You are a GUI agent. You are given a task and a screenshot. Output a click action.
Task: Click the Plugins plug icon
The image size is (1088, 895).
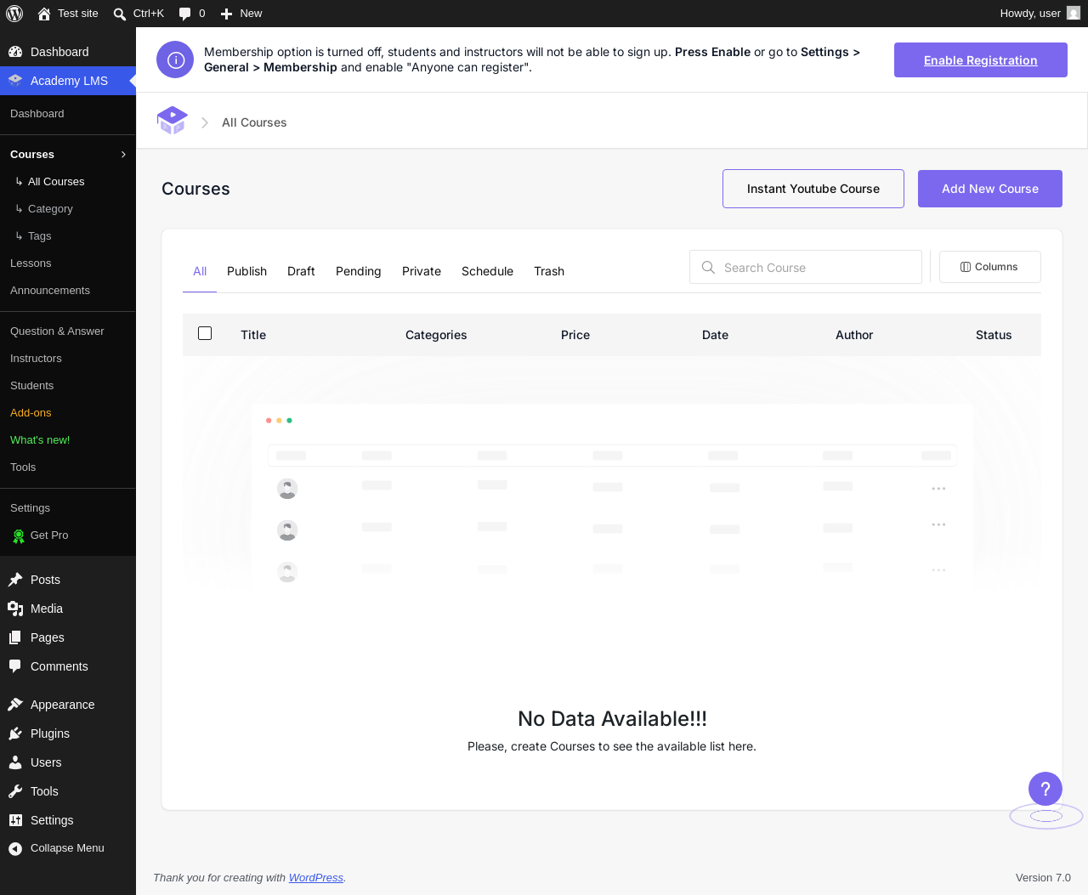15,734
